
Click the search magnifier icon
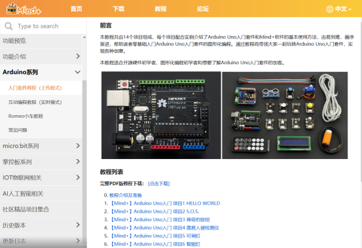pos(9,26)
